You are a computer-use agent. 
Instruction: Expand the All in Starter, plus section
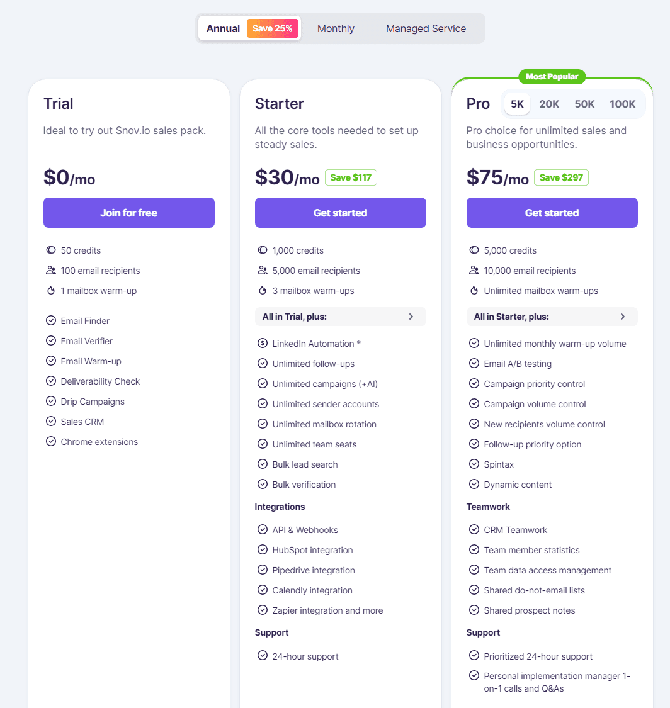pyautogui.click(x=552, y=317)
